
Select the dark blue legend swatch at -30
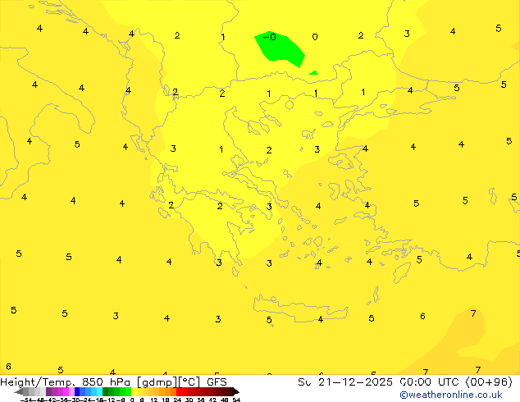click(x=77, y=391)
